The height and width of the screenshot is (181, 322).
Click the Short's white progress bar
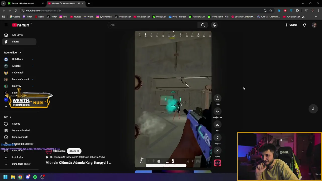pyautogui.click(x=166, y=165)
